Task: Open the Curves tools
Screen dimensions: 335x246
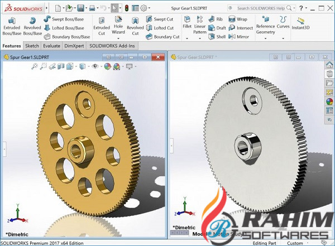Action: (x=283, y=22)
